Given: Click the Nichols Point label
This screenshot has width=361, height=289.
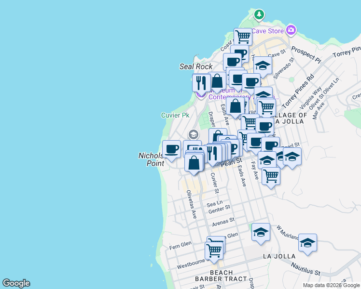Looking at the screenshot, I should click(152, 159).
